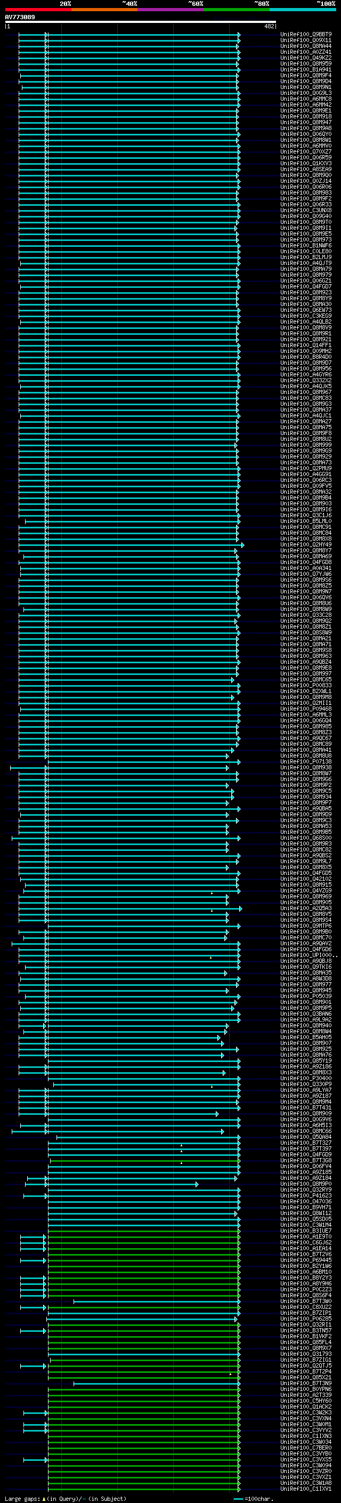Select label UniRef100_P05039
Image resolution: width=341 pixels, height=1503 pixels.
click(x=306, y=996)
